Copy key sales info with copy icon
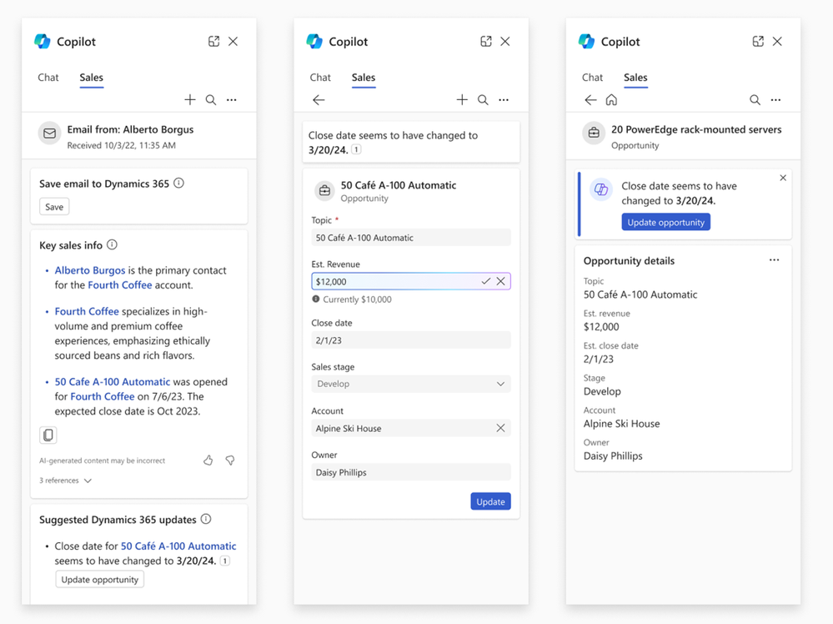The width and height of the screenshot is (833, 624). click(x=48, y=435)
